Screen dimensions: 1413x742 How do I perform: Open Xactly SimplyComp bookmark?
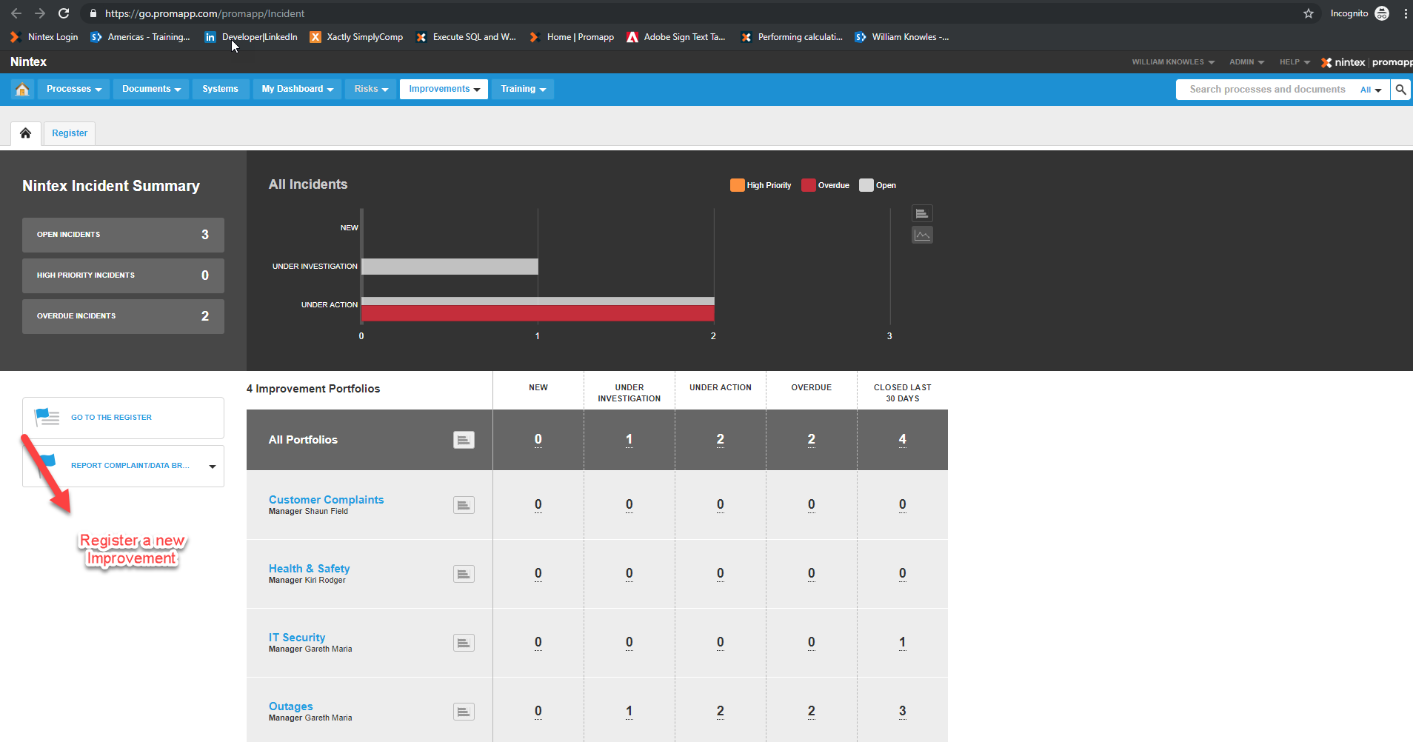click(356, 37)
